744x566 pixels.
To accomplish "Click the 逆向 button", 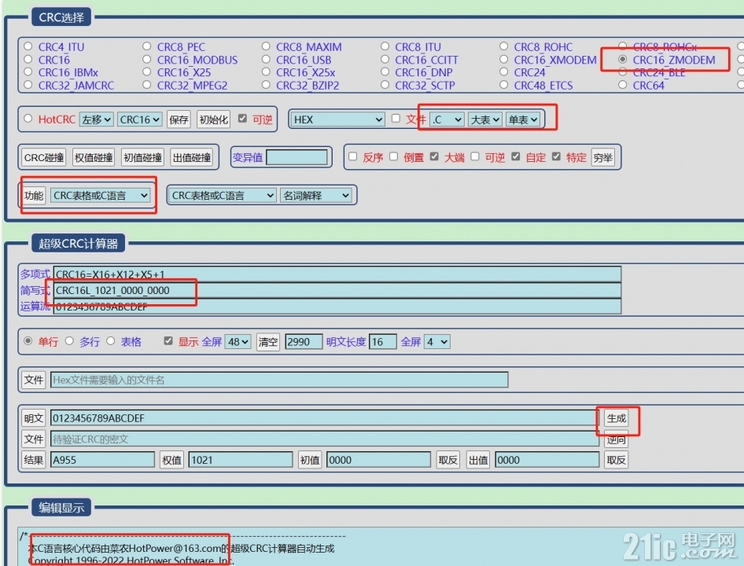I will [x=616, y=439].
